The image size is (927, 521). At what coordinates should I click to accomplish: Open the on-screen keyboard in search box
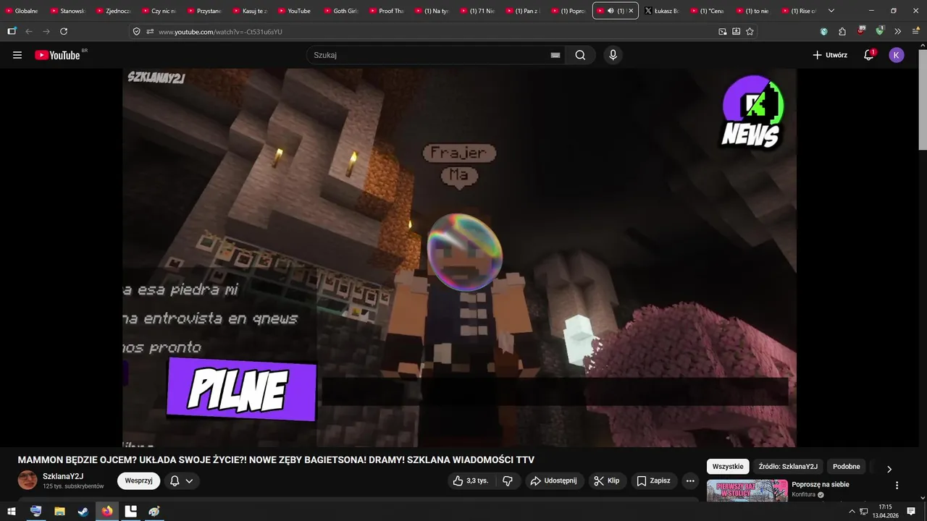coord(555,55)
